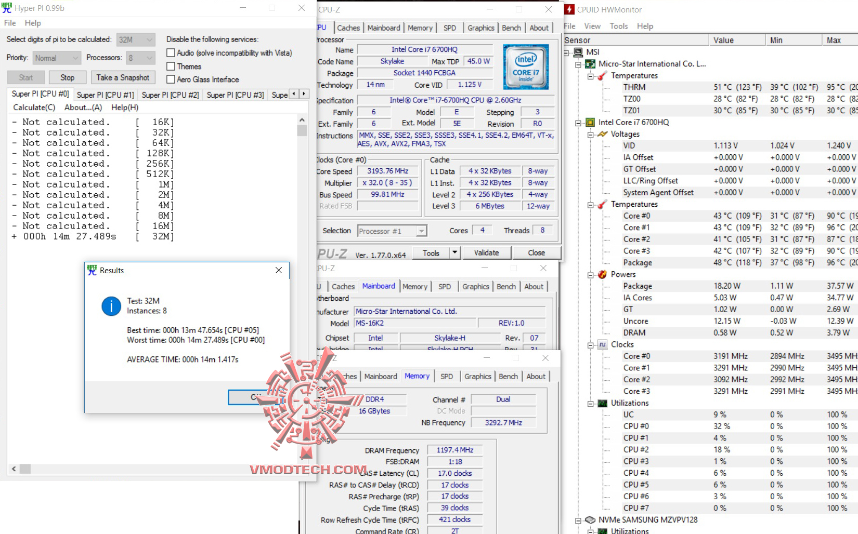This screenshot has width=858, height=534.
Task: Click the Intel Core i7 logo badge
Action: (x=526, y=67)
